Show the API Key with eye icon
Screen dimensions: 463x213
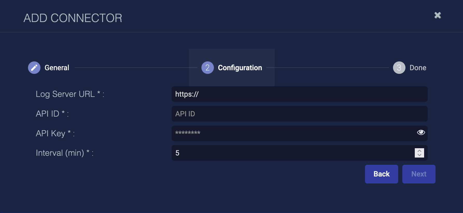coord(421,132)
